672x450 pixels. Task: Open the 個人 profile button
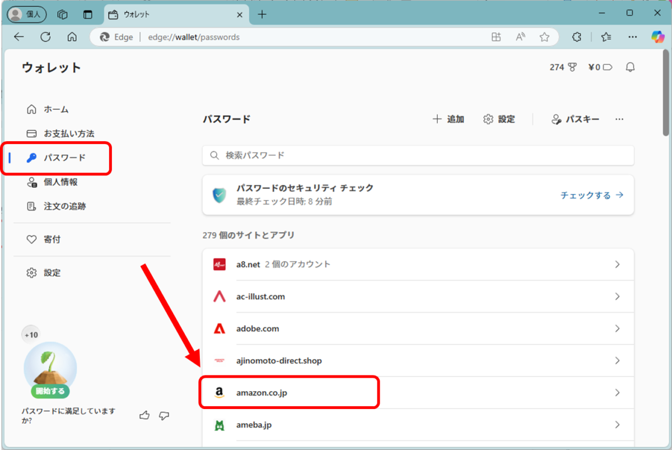(27, 15)
